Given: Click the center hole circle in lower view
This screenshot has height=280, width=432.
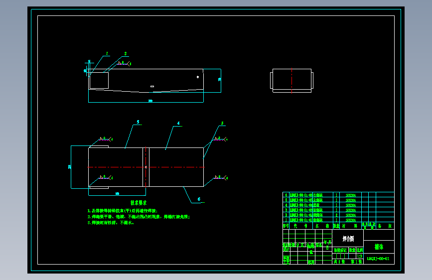Looking at the screenshot, I should (146, 167).
